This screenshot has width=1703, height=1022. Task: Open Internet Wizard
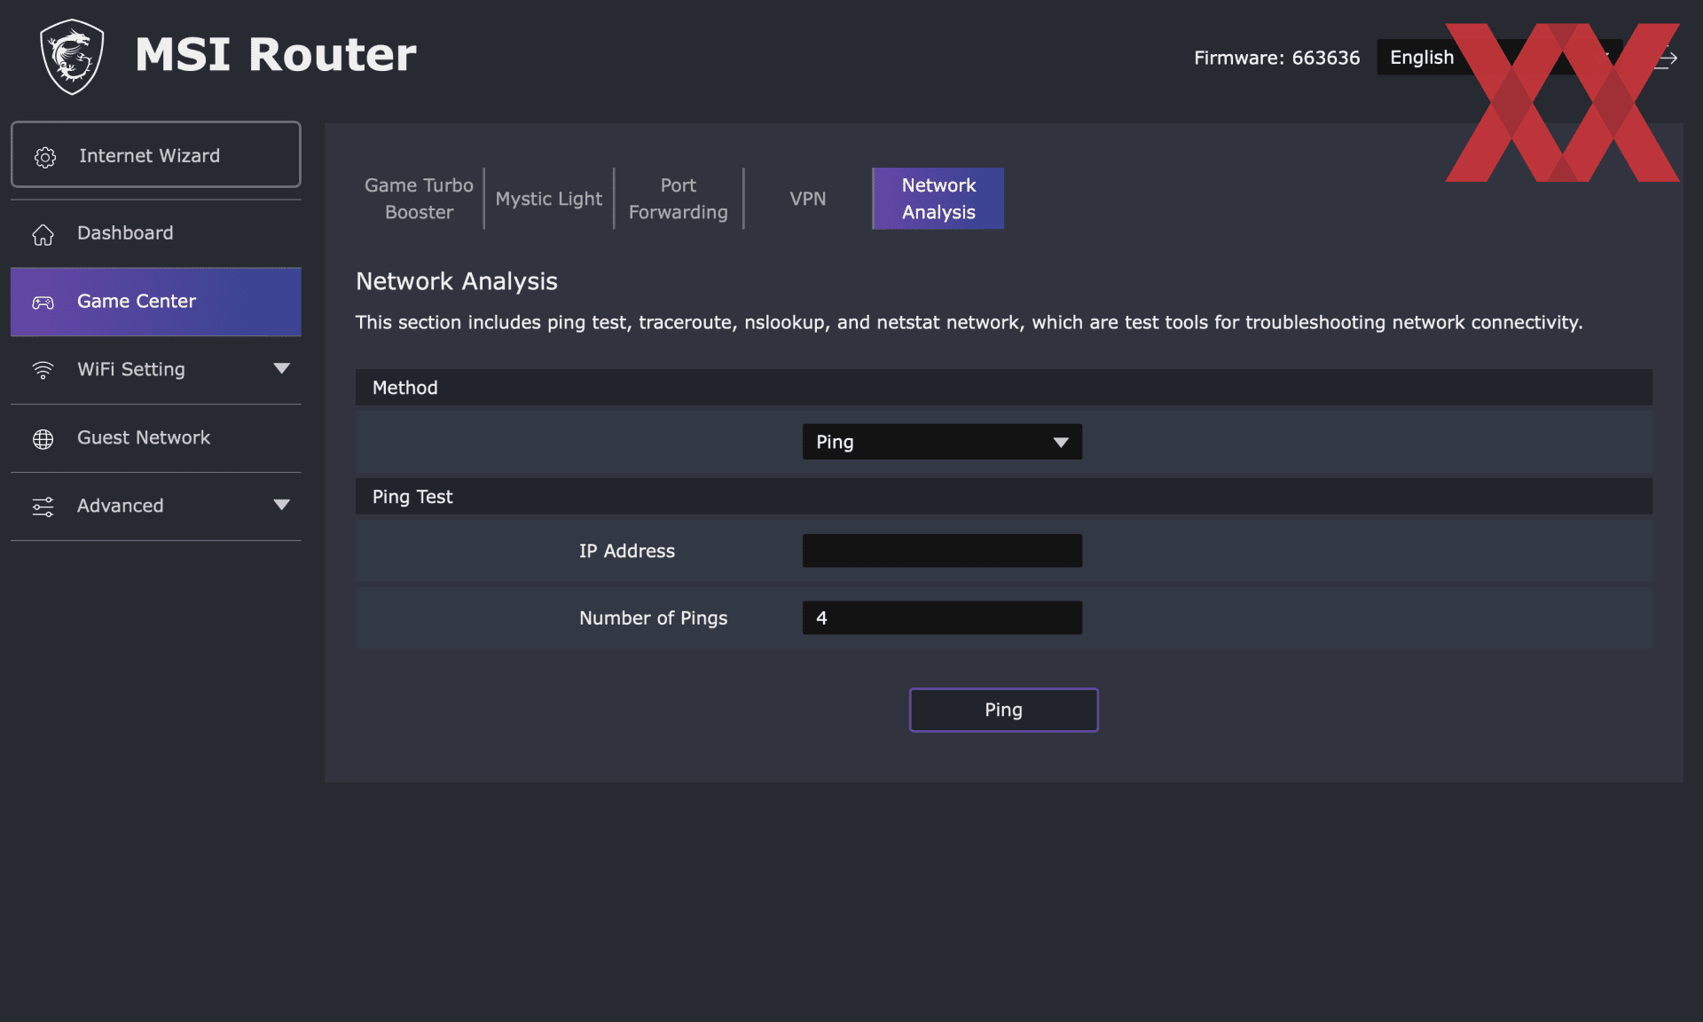pos(156,154)
